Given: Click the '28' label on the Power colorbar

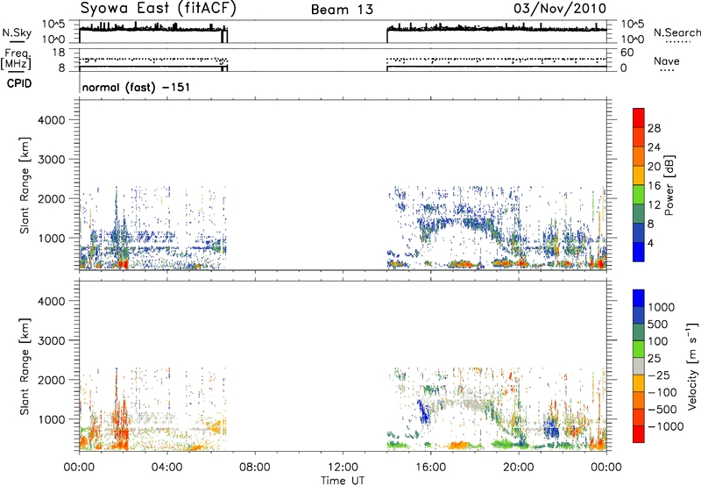Looking at the screenshot, I should [654, 128].
